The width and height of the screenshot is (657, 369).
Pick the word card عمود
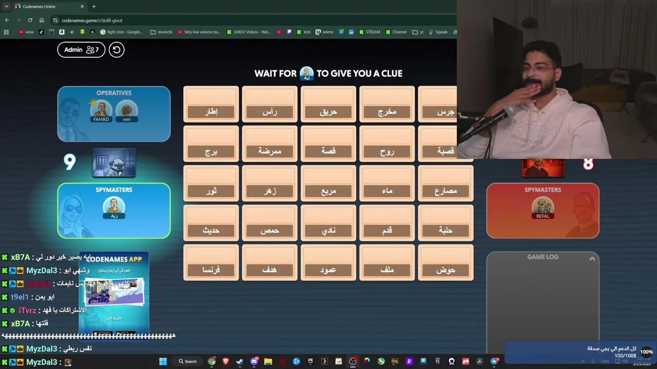pyautogui.click(x=328, y=262)
